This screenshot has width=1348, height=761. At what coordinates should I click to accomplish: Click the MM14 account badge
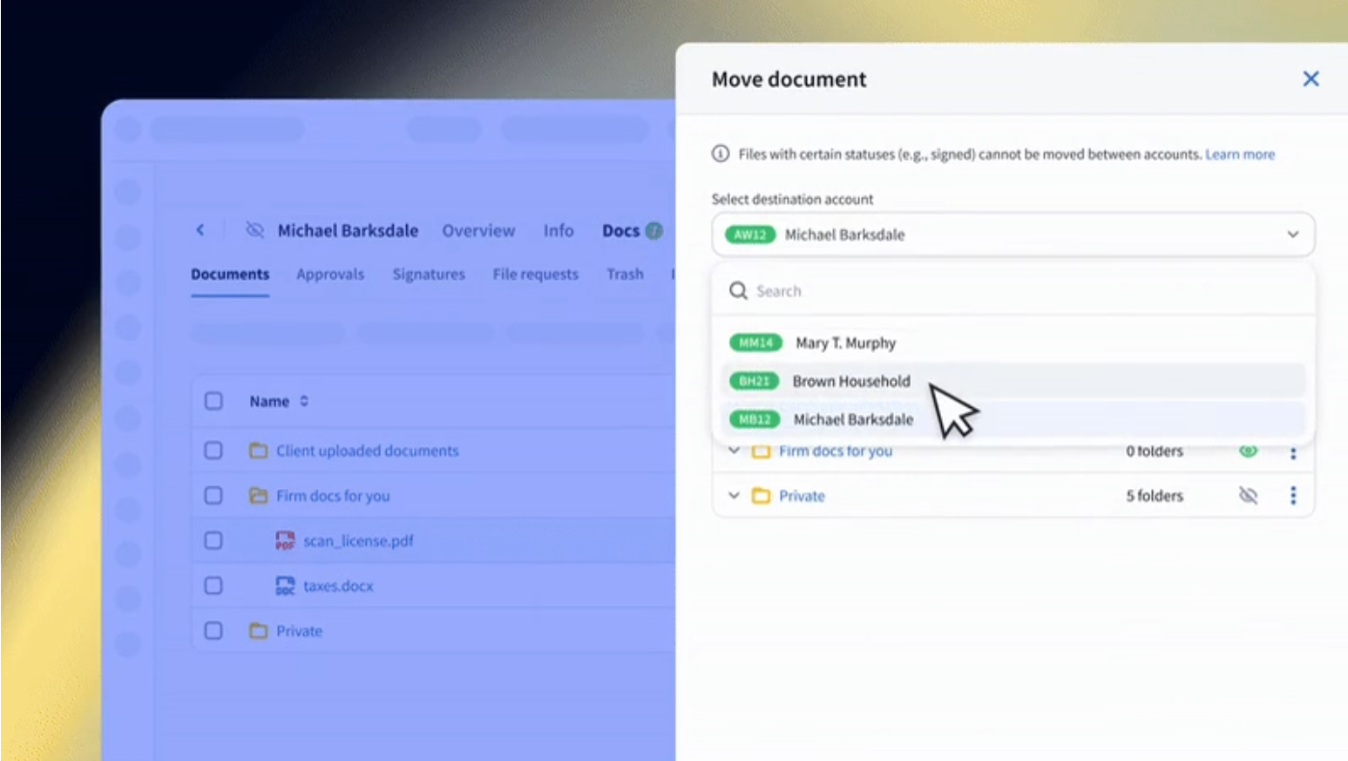tap(755, 343)
